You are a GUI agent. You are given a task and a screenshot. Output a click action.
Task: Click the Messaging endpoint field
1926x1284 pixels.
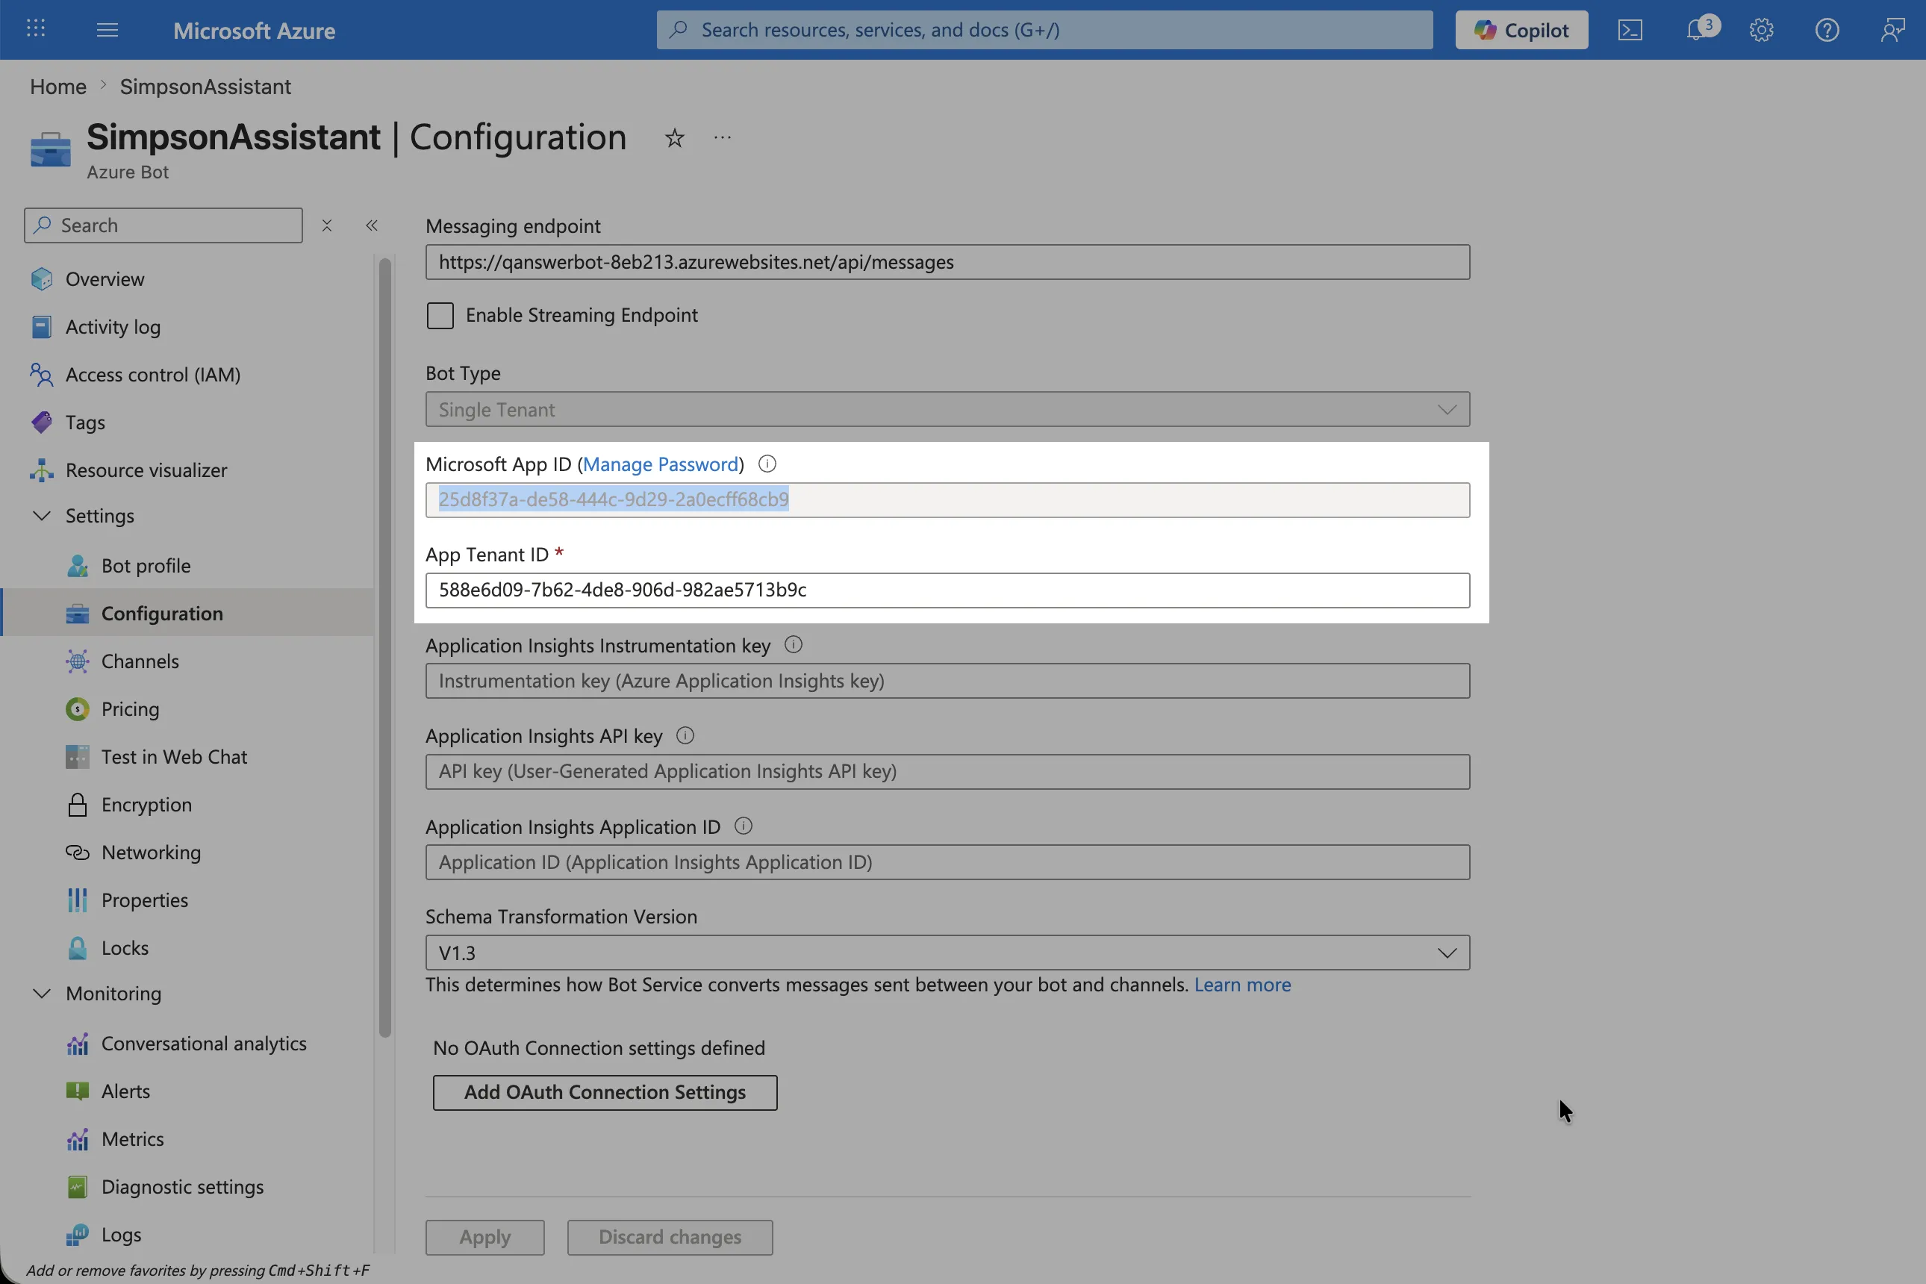947,262
